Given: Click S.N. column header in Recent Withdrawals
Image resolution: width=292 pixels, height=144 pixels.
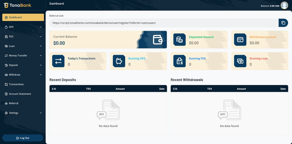Looking at the screenshot, I should pyautogui.click(x=175, y=89).
